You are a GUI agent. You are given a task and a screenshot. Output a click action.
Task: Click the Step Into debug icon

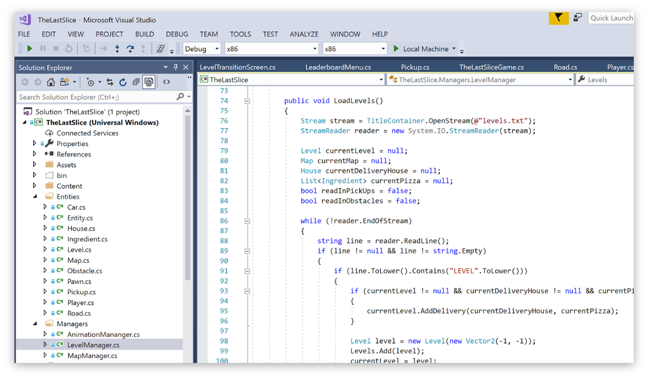pyautogui.click(x=117, y=49)
